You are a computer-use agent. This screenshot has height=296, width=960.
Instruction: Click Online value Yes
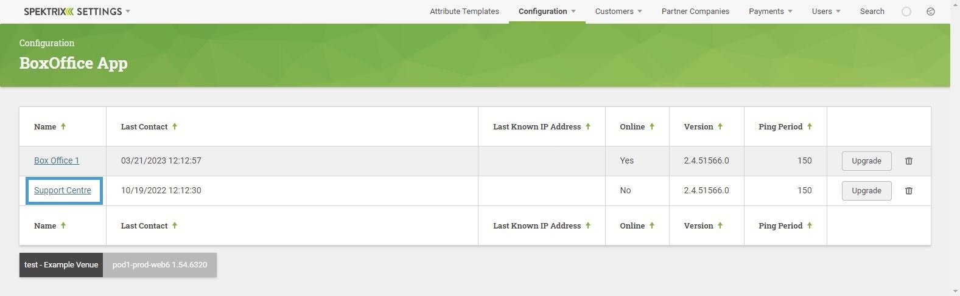pos(627,160)
